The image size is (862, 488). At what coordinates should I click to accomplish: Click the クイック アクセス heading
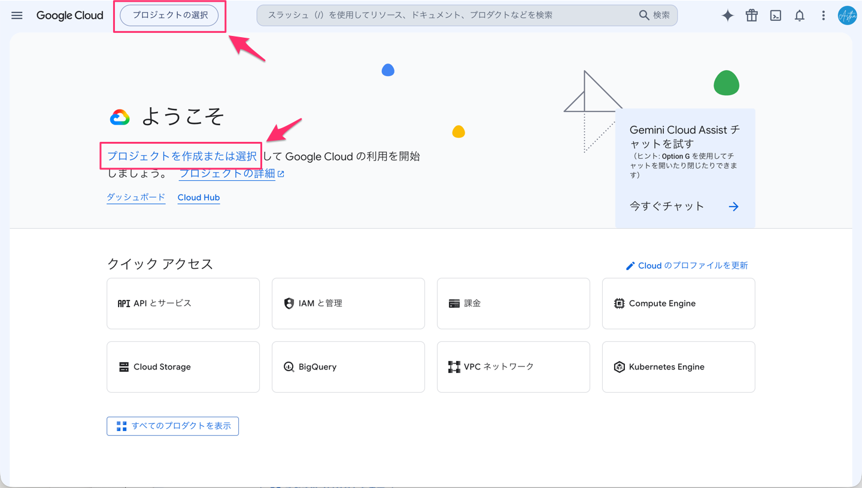[160, 264]
